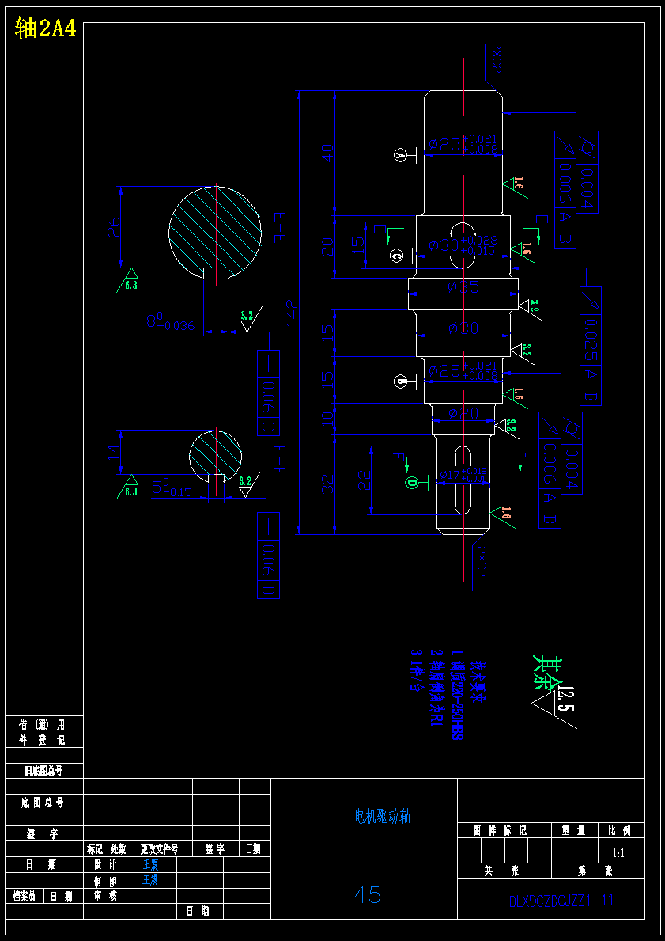Viewport: 665px width, 941px height.
Task: Select the "档案员" label
Action: pos(25,896)
